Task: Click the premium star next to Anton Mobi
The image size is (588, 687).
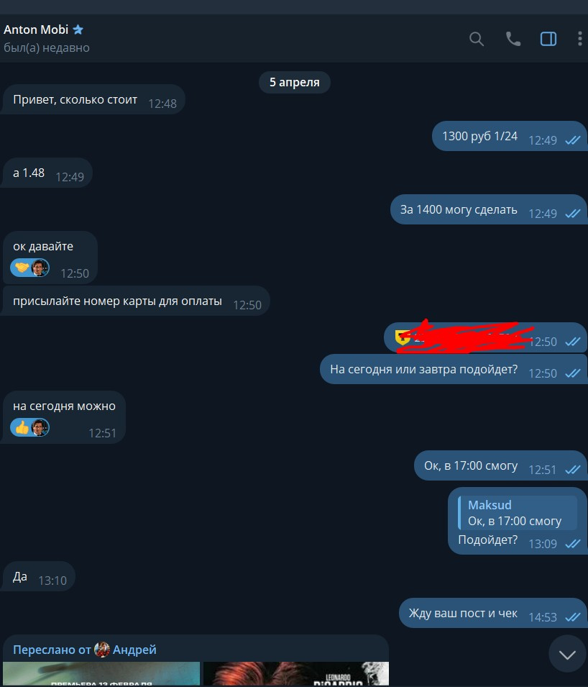Action: click(x=78, y=29)
